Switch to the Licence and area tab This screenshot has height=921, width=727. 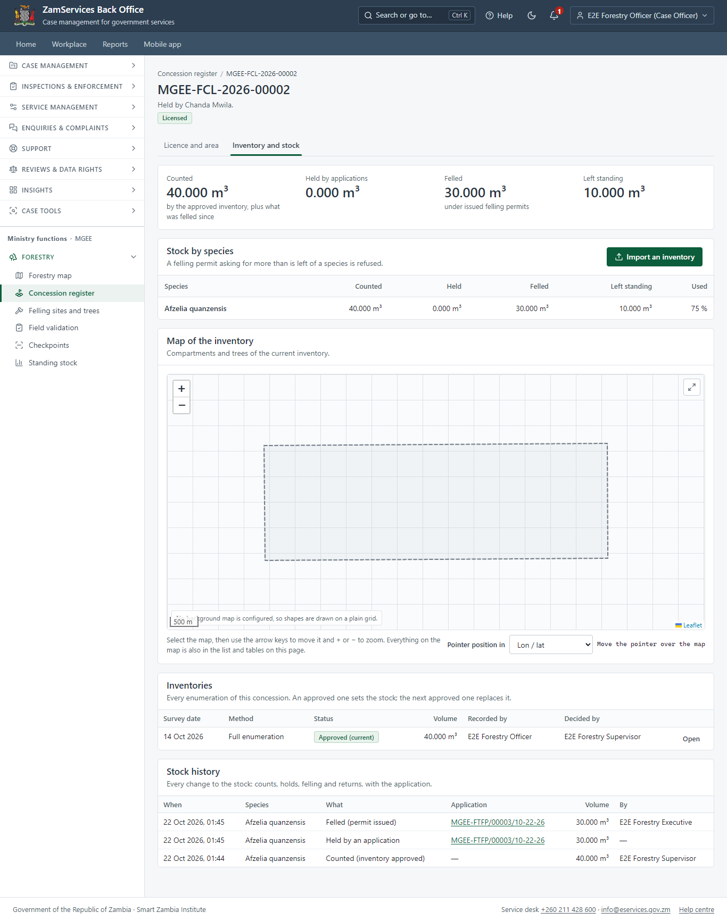(191, 145)
